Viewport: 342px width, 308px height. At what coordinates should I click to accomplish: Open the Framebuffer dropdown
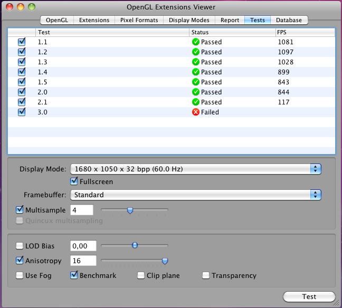(195, 195)
